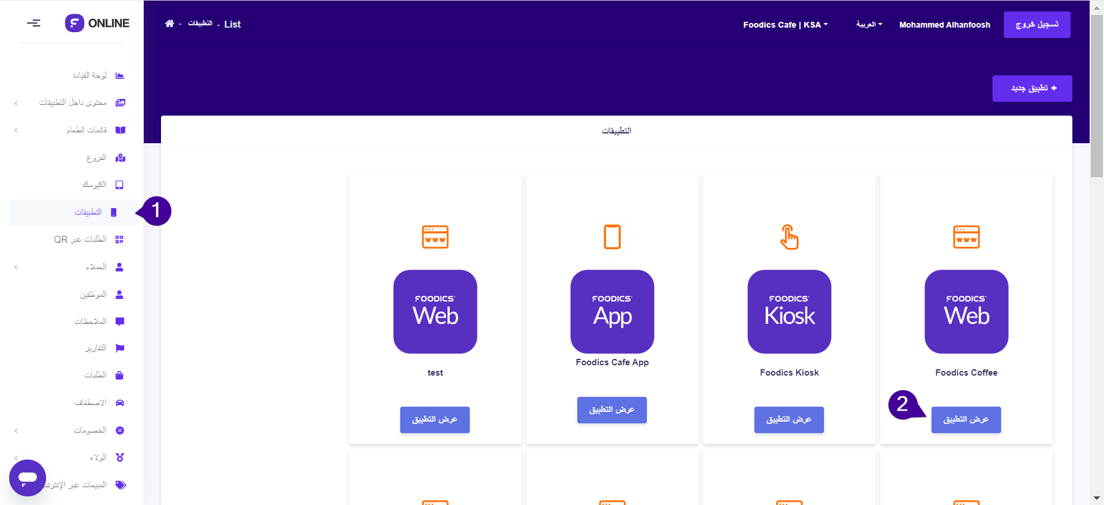Screen dimensions: 1104x505
Task: Click the Foodics Coffee app name
Action: point(967,373)
